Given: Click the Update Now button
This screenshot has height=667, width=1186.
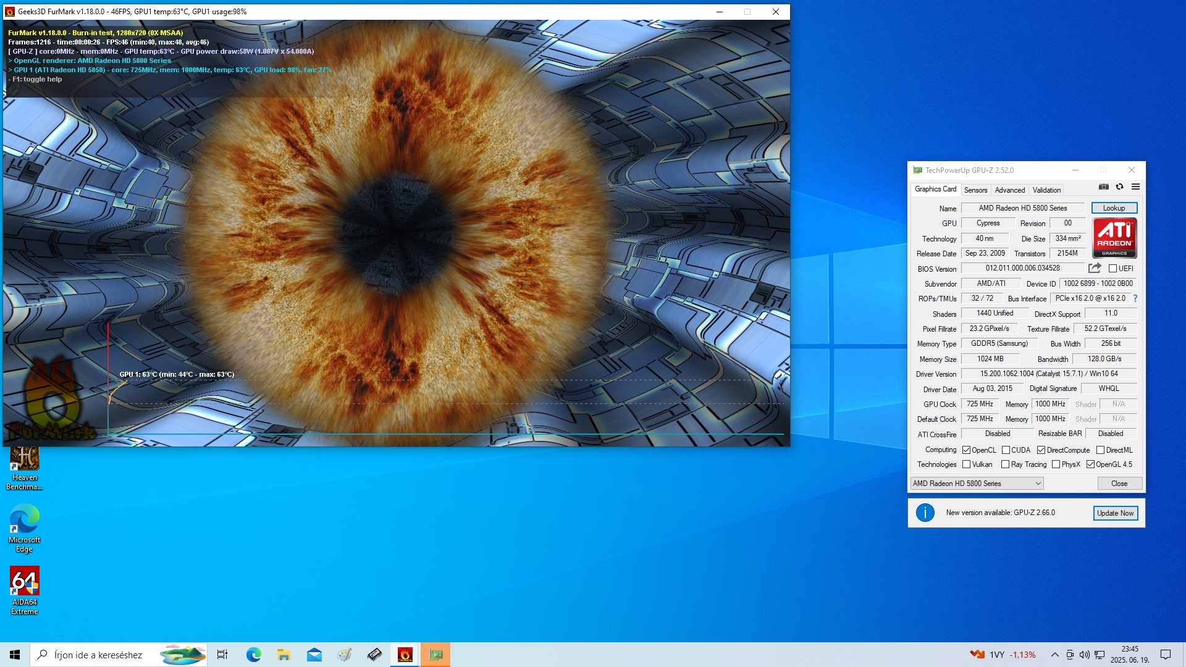Looking at the screenshot, I should coord(1115,513).
